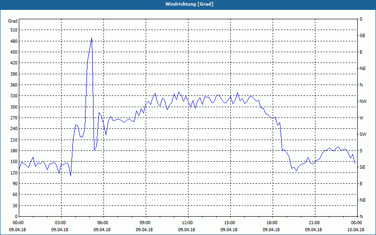Click the 180 degree axis label
This screenshot has height=235, width=376.
pyautogui.click(x=14, y=151)
